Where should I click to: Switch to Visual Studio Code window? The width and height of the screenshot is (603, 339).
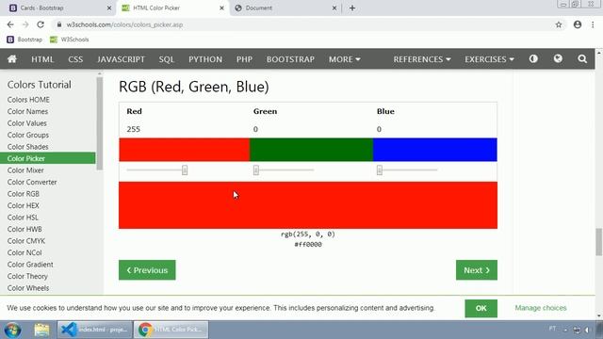tap(95, 330)
